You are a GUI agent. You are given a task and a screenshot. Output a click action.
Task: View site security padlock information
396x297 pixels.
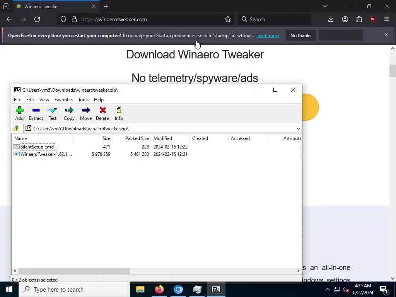(x=74, y=19)
